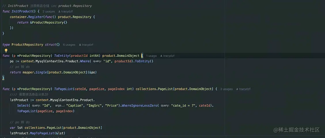Screen dimensions: 325x138
Task: Click the "&ProductRepository{}" return expression
Action: pos(49,22)
